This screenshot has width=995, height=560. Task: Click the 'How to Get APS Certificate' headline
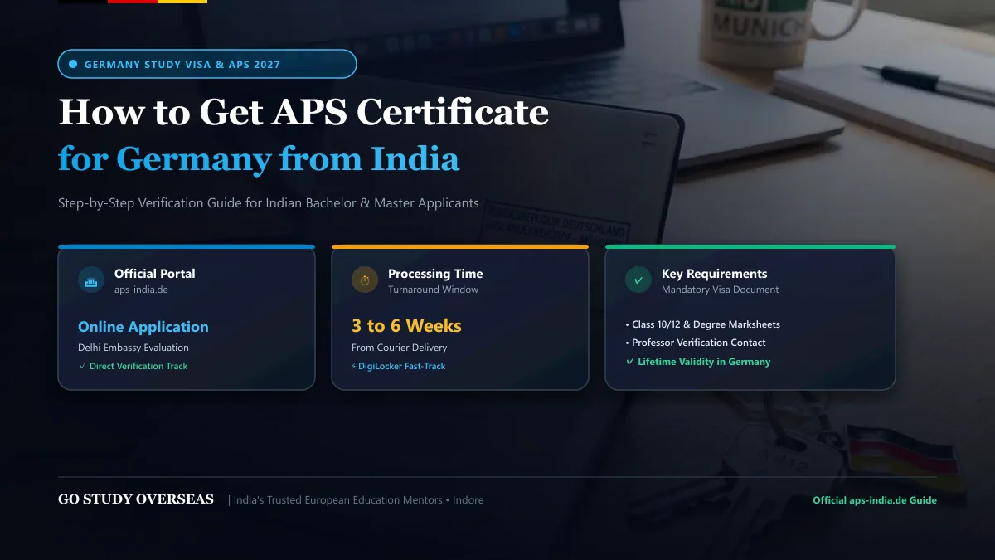(x=303, y=112)
